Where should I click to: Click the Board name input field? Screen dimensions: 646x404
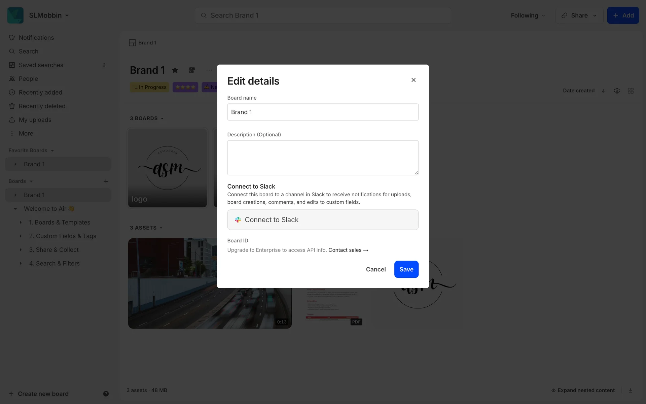323,112
